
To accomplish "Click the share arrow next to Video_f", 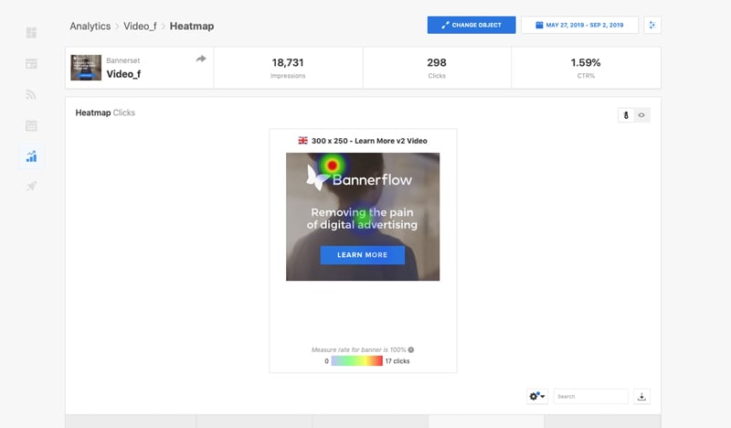I will pyautogui.click(x=201, y=59).
